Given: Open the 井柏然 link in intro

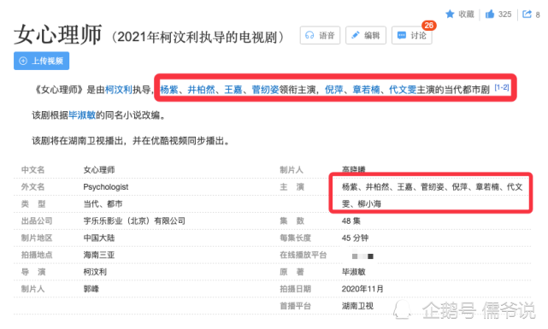Looking at the screenshot, I should tap(201, 90).
